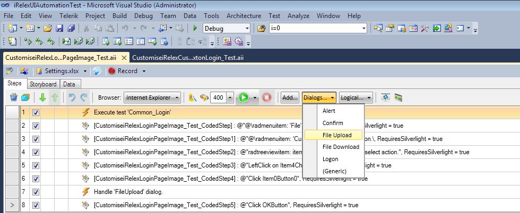Switch to the Storyboard tab
The image size is (520, 213).
[x=43, y=84]
